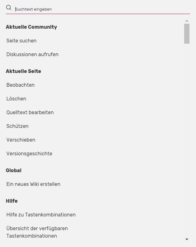This screenshot has height=247, width=196.
Task: Click the scrollbar down arrow
Action: (187, 239)
